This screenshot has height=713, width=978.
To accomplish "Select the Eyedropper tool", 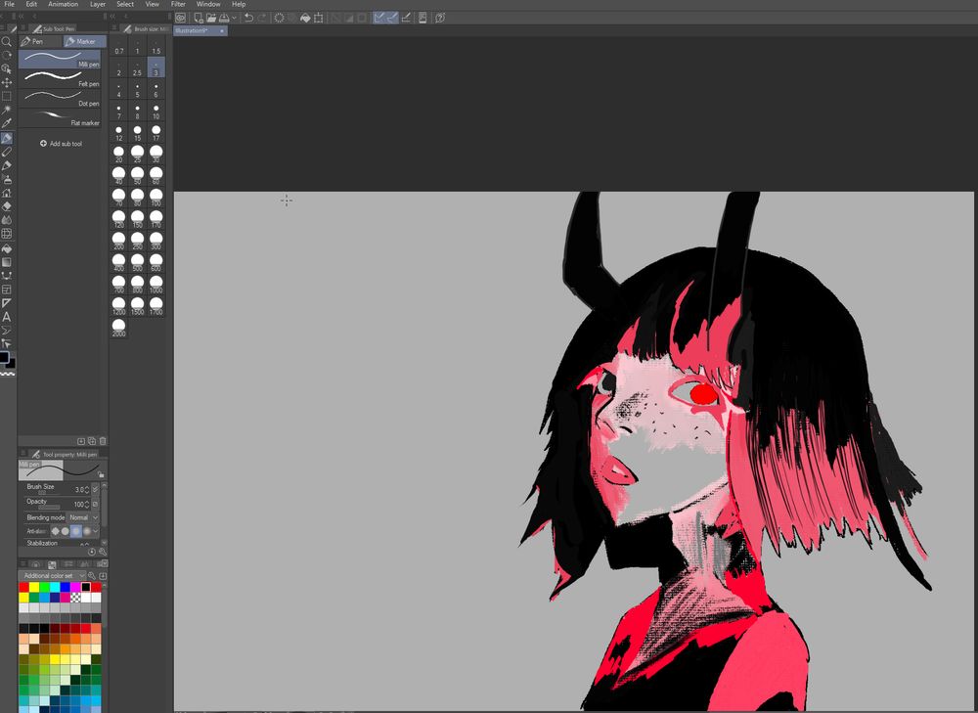I will coord(6,123).
